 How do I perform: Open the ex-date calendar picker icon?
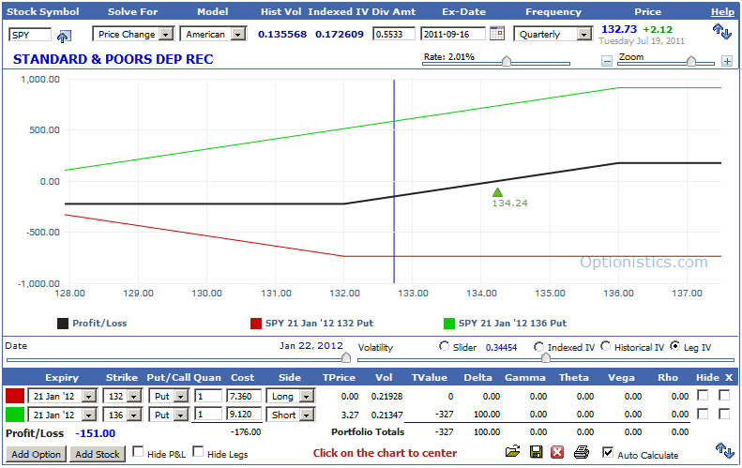[x=497, y=33]
